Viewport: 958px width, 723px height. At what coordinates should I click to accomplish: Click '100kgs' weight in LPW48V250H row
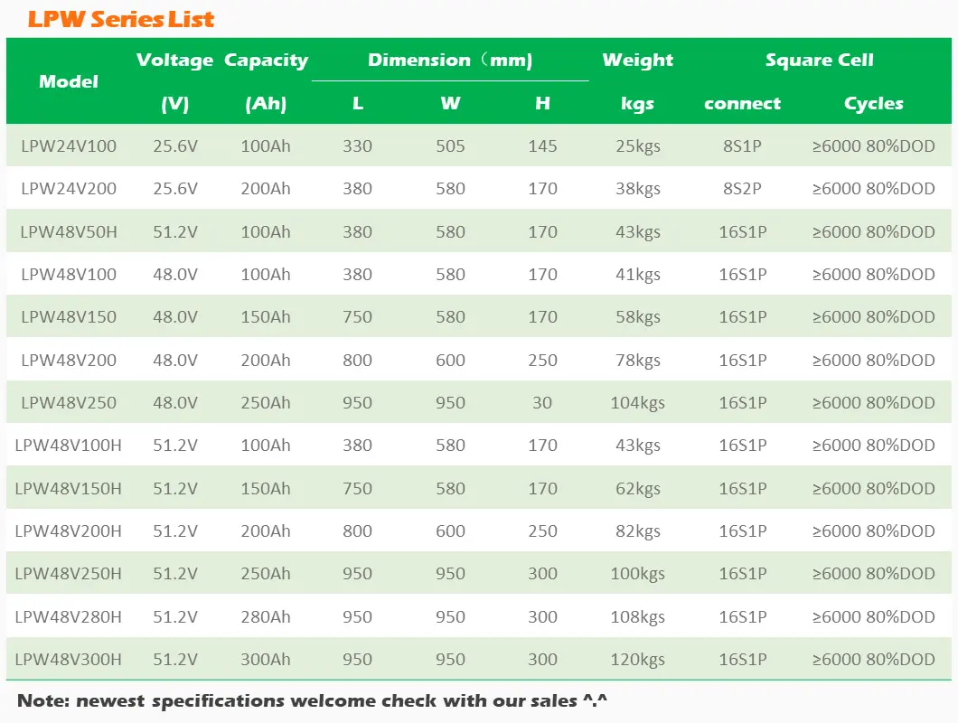[x=637, y=574]
